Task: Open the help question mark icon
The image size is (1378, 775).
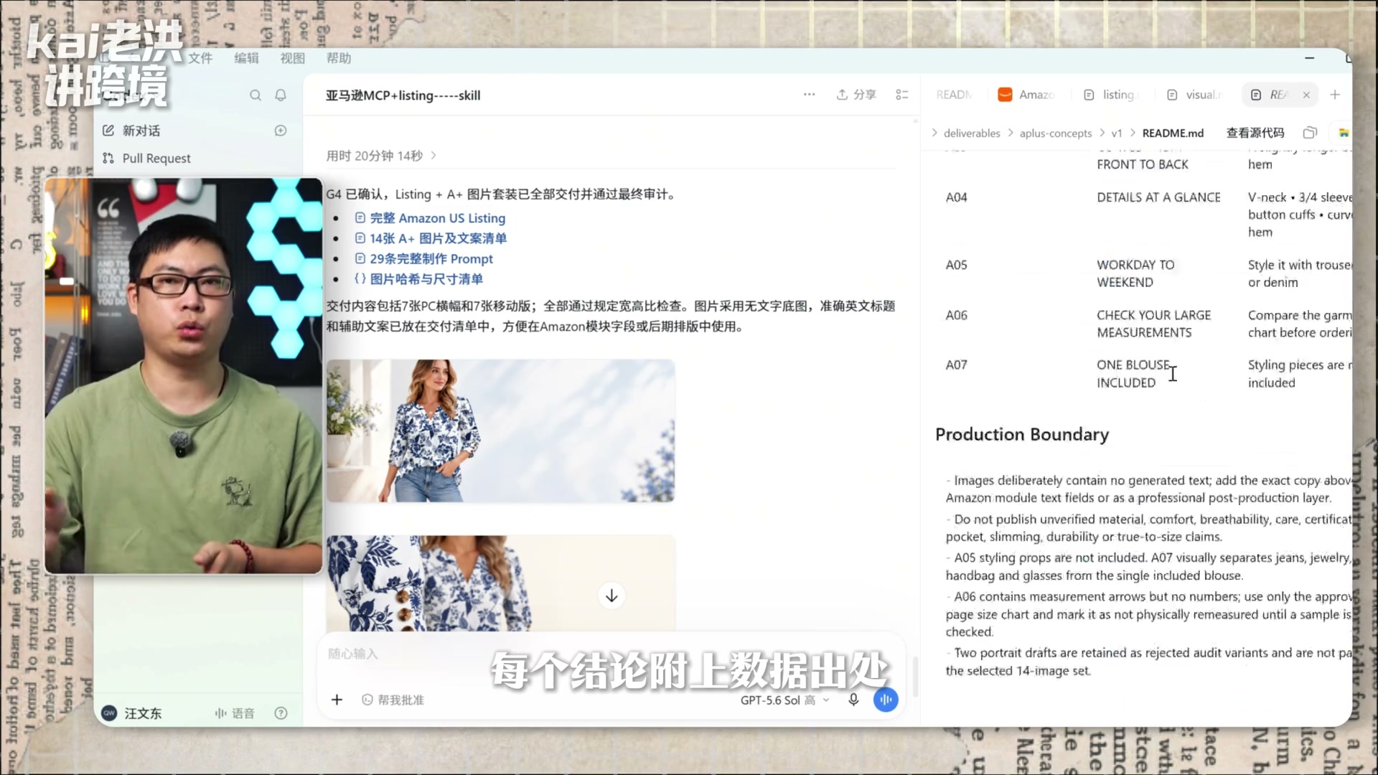Action: coord(281,713)
